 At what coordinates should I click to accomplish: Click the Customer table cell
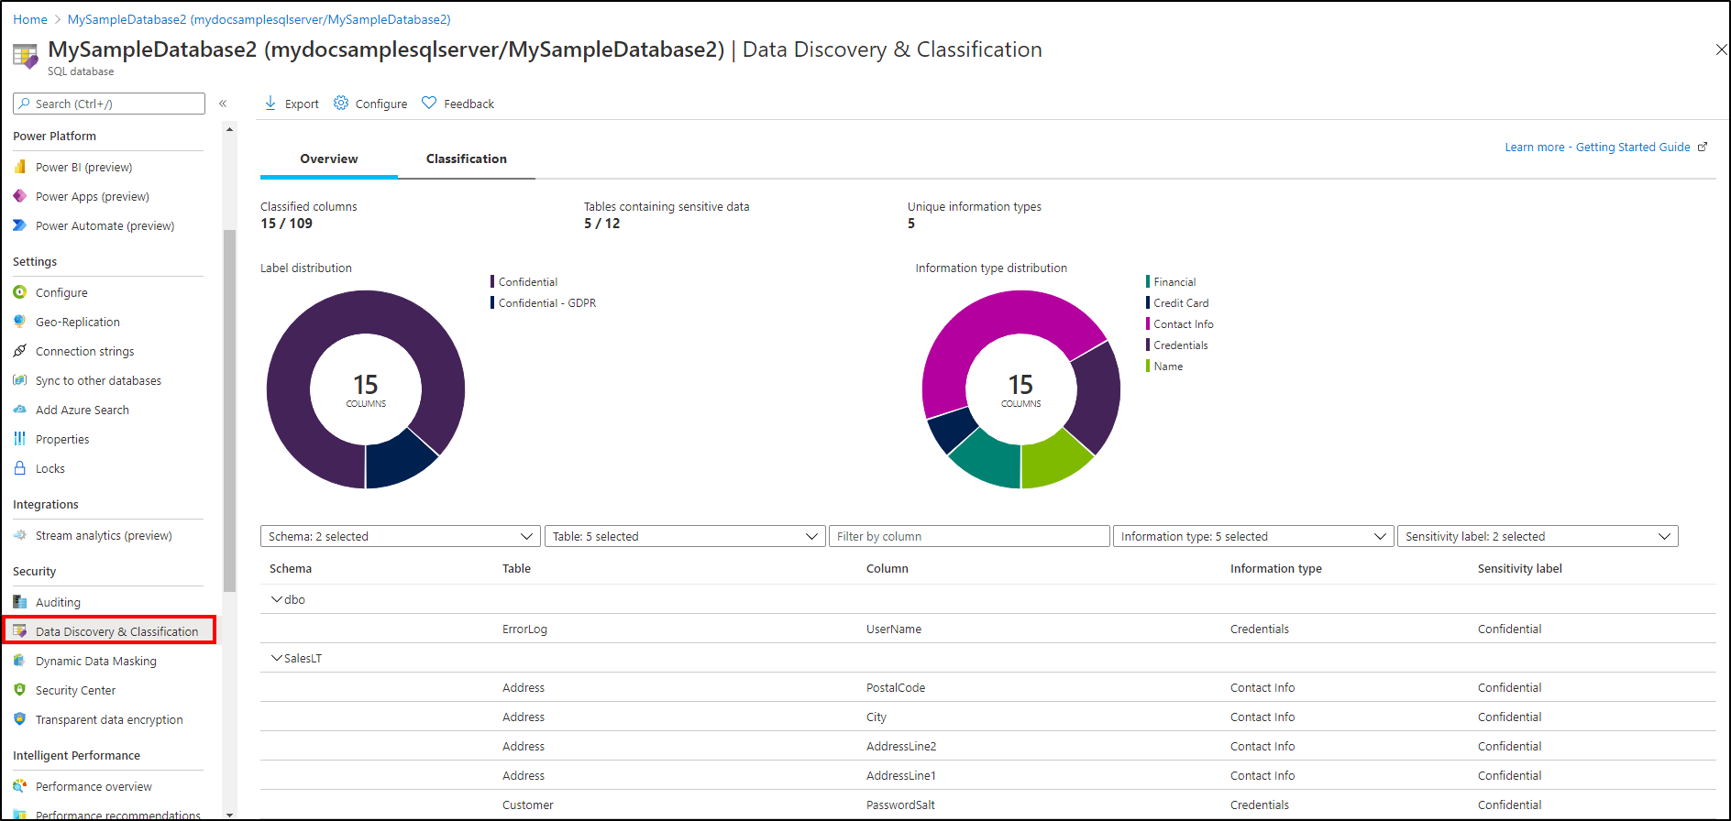click(x=528, y=805)
